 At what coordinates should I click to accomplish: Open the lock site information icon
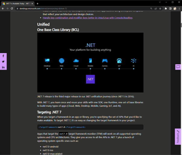[x=17, y=8]
